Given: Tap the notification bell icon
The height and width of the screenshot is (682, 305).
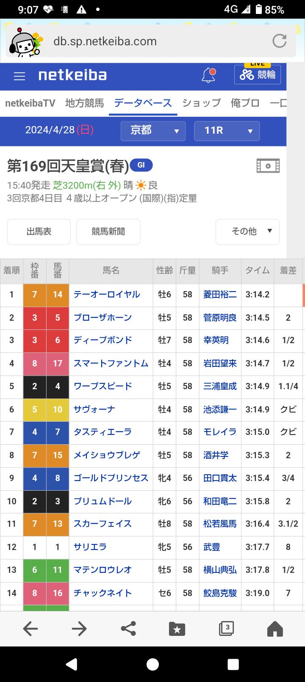Looking at the screenshot, I should 208,75.
